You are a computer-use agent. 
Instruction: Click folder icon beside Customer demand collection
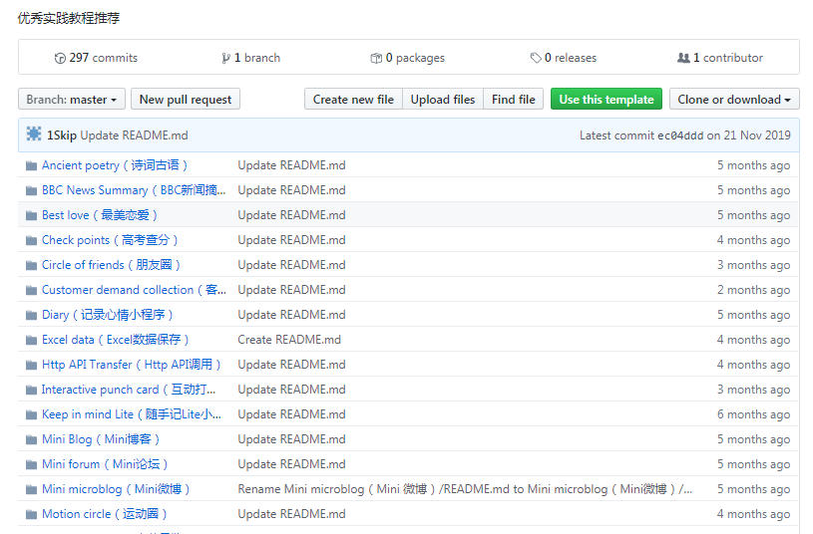(x=32, y=290)
